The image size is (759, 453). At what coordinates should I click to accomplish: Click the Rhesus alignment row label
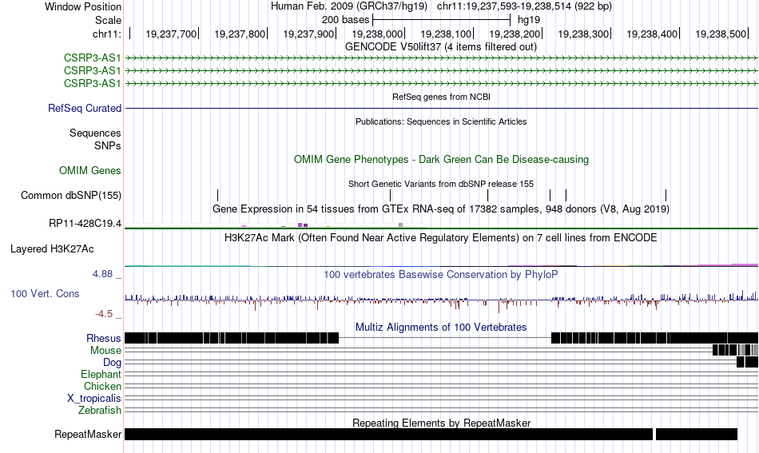coord(103,338)
